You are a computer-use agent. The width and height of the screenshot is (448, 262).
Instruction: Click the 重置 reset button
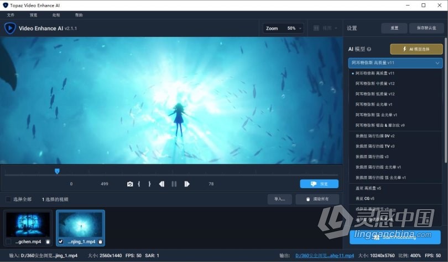click(394, 28)
